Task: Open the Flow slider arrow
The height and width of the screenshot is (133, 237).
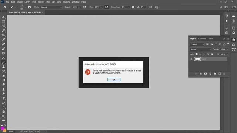Action: pyautogui.click(x=102, y=7)
